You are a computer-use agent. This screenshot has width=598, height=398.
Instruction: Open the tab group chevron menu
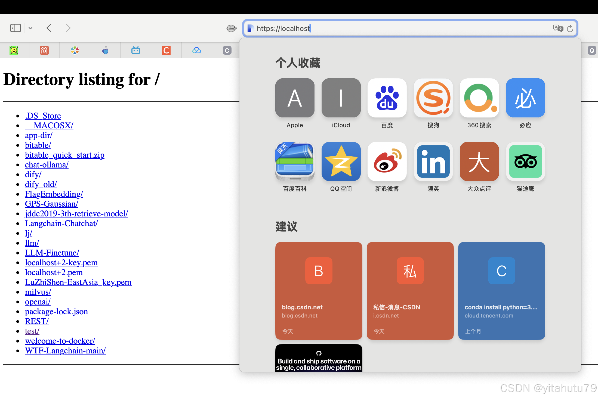30,28
